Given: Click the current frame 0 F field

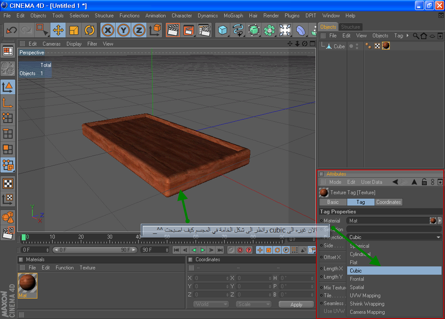Looking at the screenshot, I should click(x=35, y=250).
